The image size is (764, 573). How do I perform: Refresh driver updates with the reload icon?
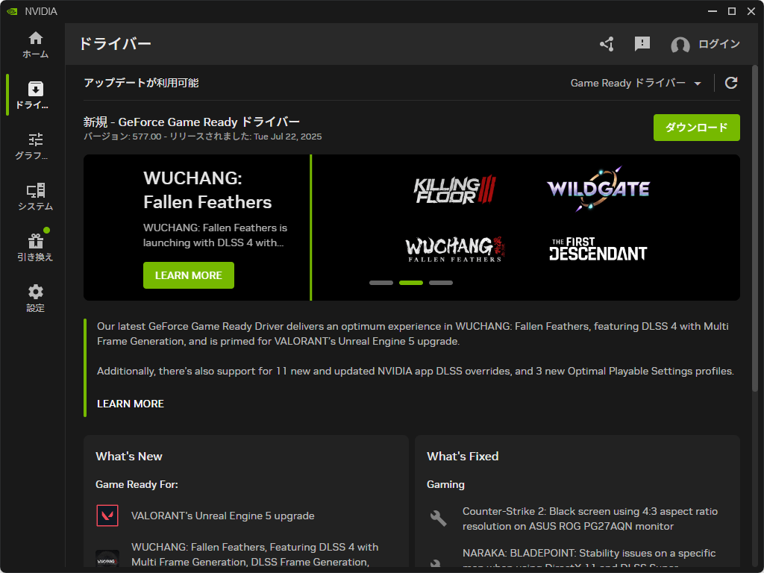point(731,83)
